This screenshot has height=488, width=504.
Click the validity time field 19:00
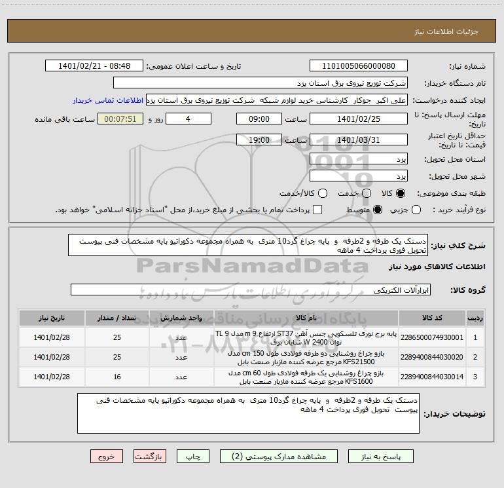click(259, 140)
